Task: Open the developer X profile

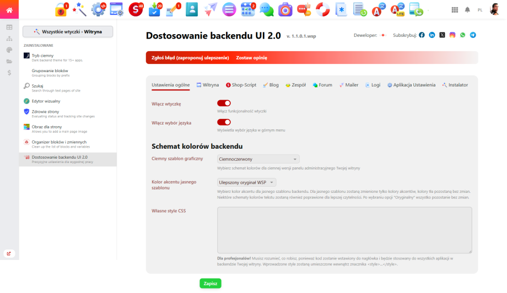Action: (x=442, y=35)
